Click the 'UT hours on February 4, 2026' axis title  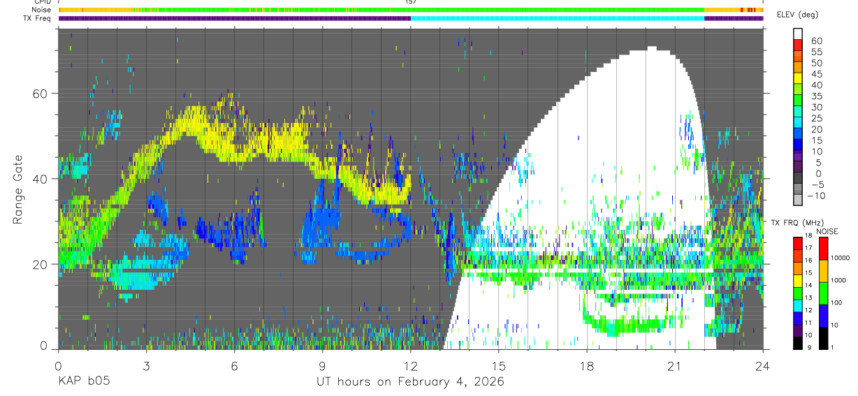tap(411, 382)
